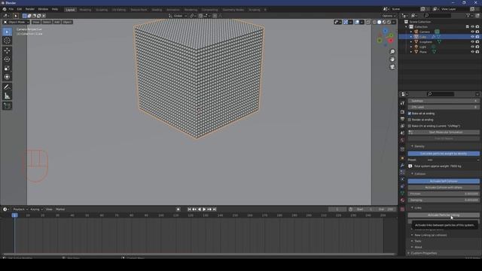Open the Object Mode dropdown

(16, 22)
